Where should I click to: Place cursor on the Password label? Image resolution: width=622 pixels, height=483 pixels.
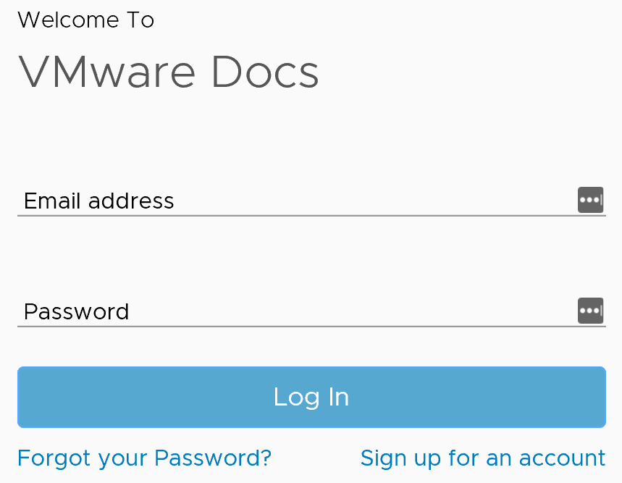pos(76,311)
